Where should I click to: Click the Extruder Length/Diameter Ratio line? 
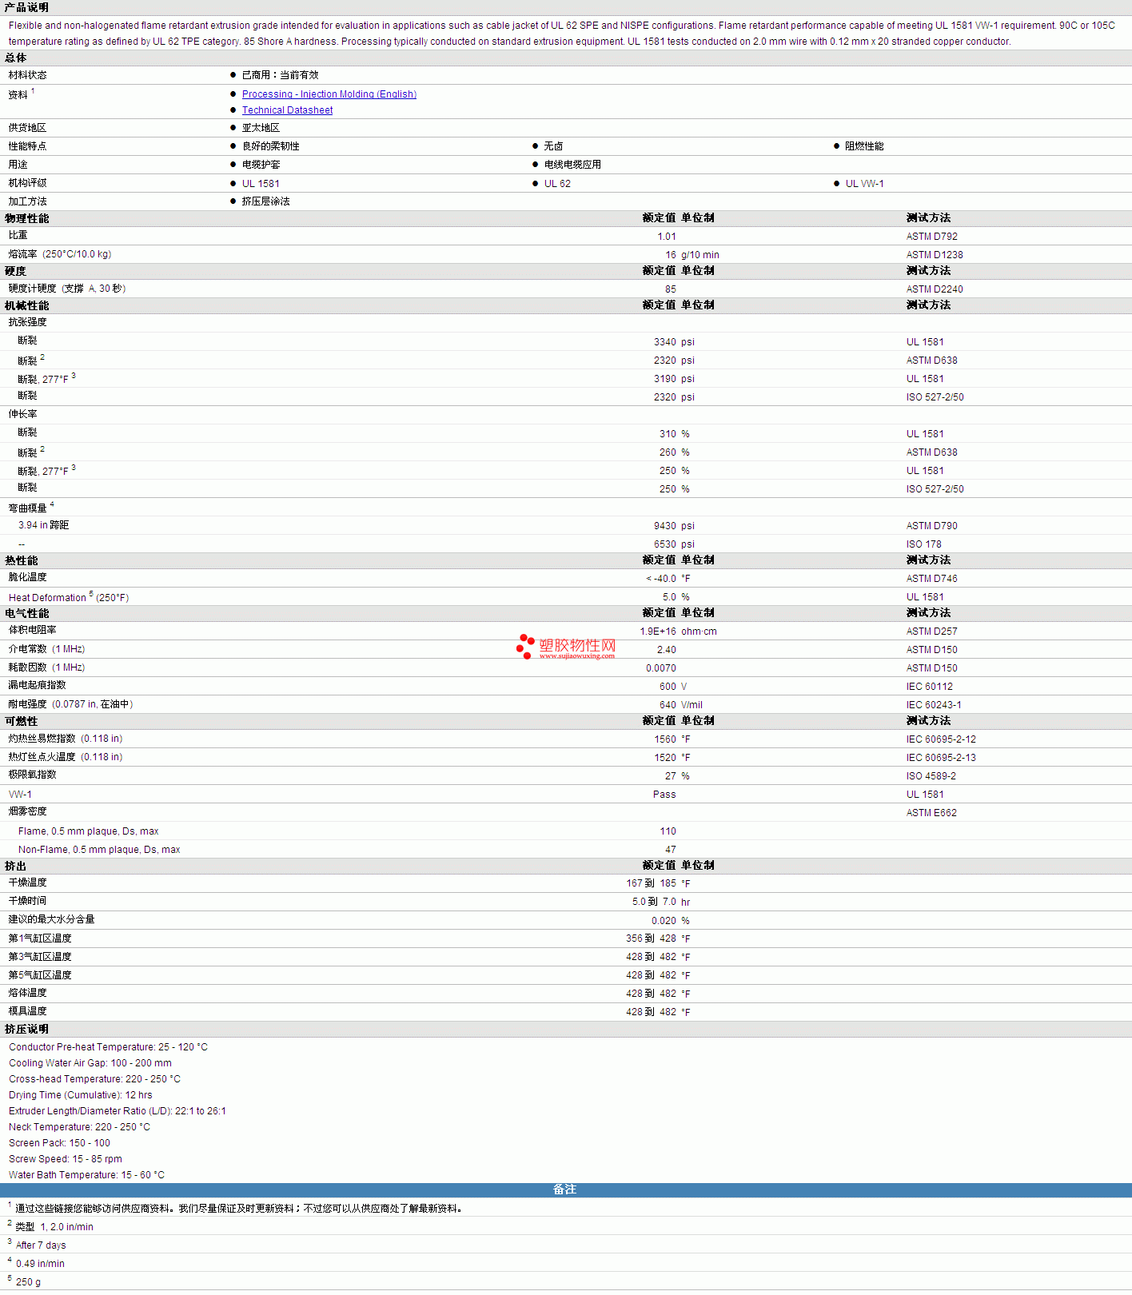point(118,1111)
